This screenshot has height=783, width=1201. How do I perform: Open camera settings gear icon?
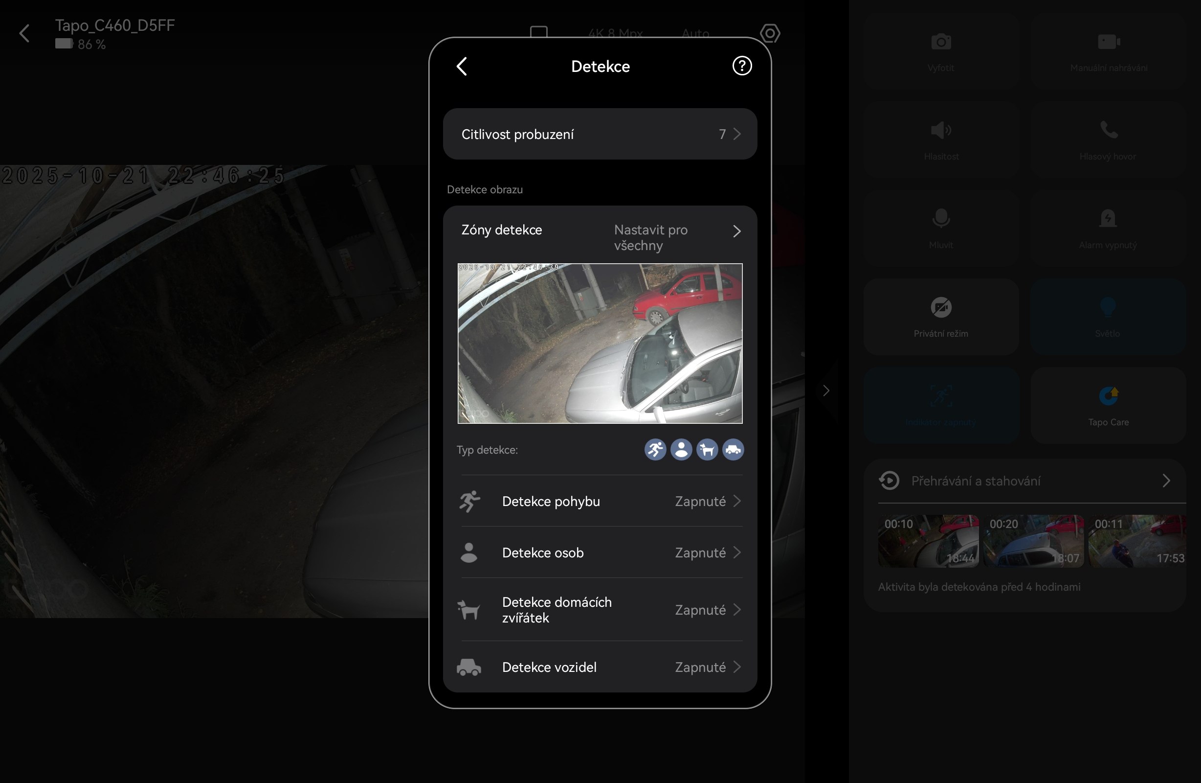(770, 33)
